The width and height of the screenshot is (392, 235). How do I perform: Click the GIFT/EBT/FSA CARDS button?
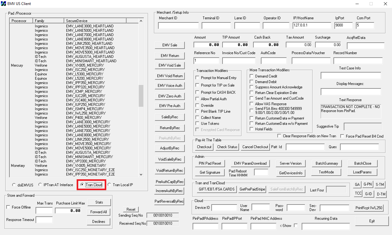pyautogui.click(x=216, y=189)
